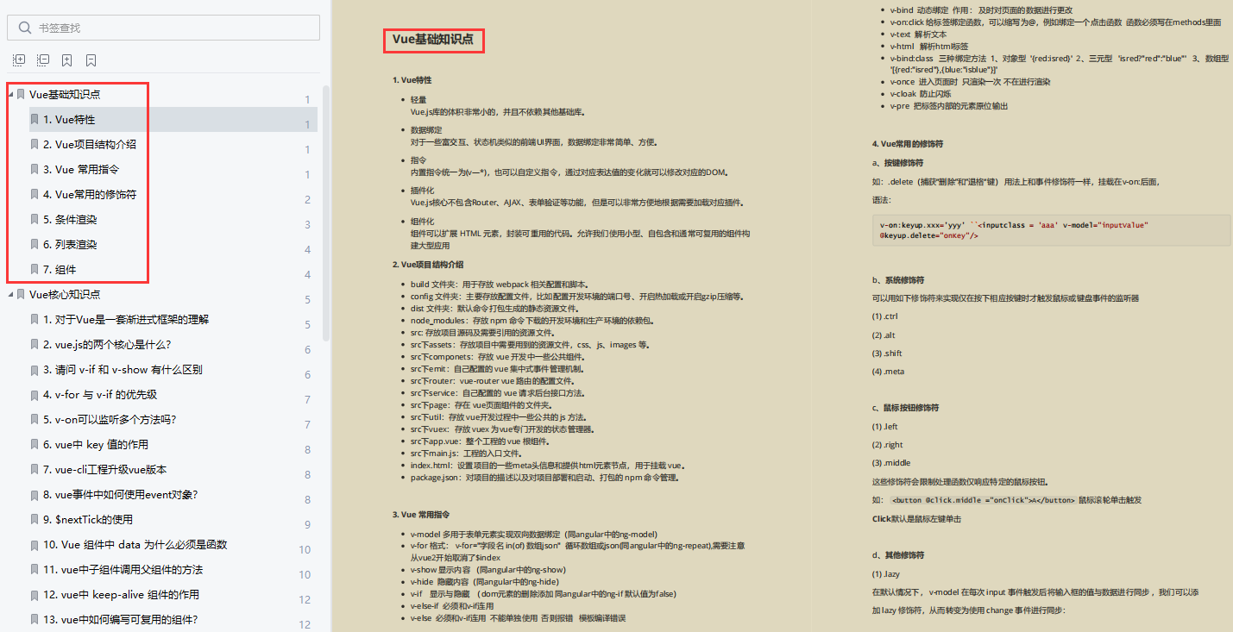Click the collapse all bookmarks icon

click(x=43, y=60)
